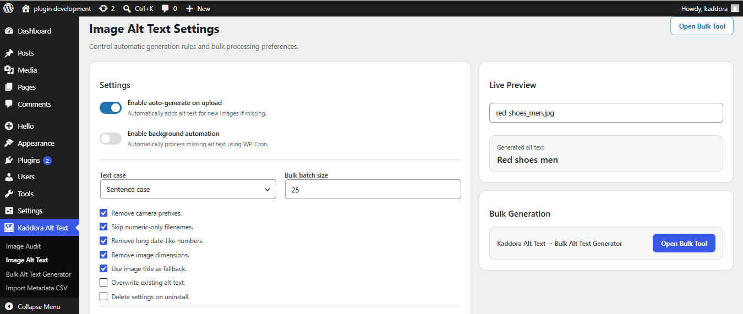Click the Bulk Generation heading
Viewport: 743px width, 314px height.
click(520, 214)
